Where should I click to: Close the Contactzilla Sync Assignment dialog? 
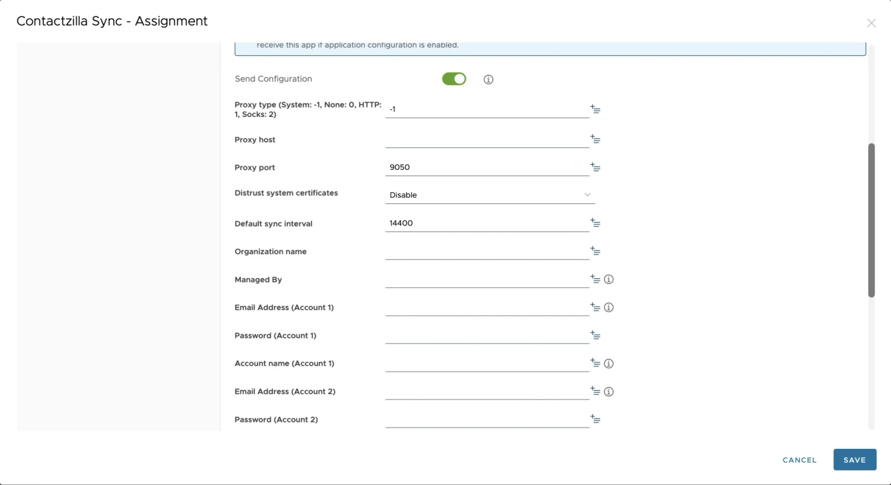click(x=872, y=23)
